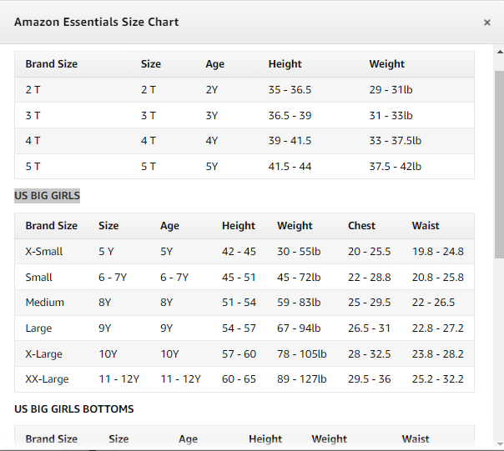Click the 23.8 - 28.2 waist value
Viewport: 504px width, 451px height.
[x=438, y=354]
